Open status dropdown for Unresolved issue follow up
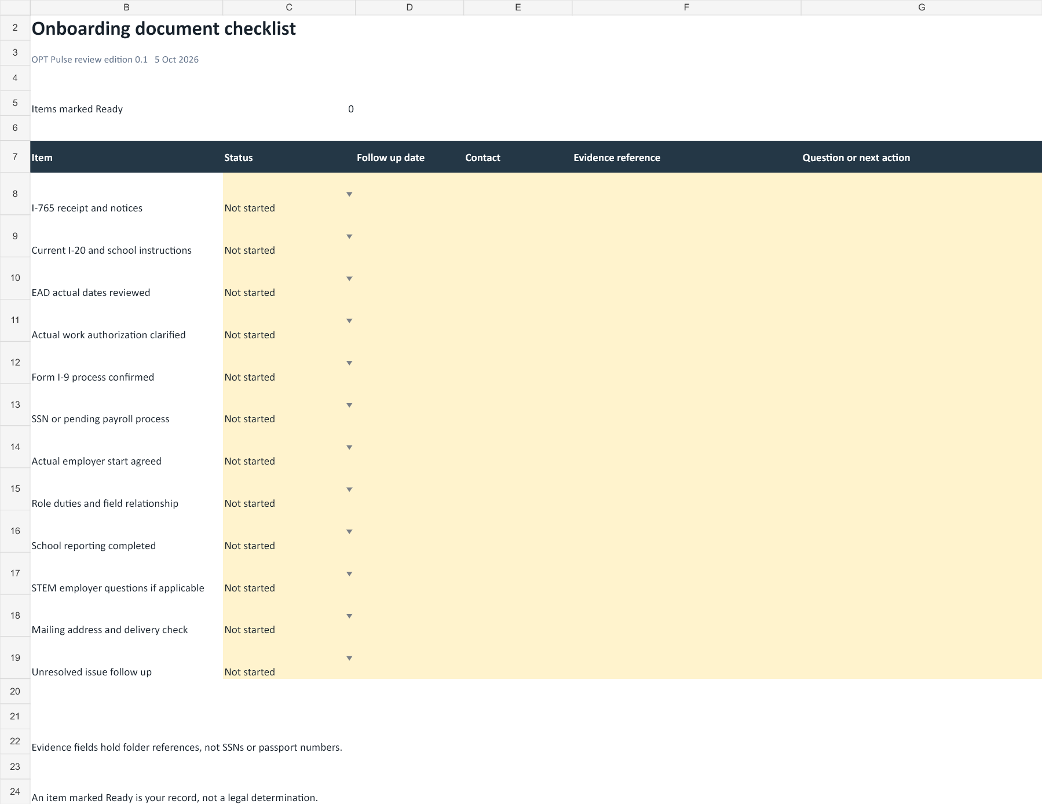This screenshot has width=1042, height=804. coord(349,659)
